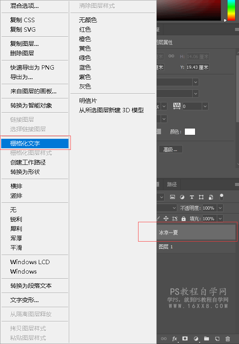Image resolution: width=239 pixels, height=344 pixels.
Task: Open the fill 填充 dropdown arrow
Action: pyautogui.click(x=220, y=219)
